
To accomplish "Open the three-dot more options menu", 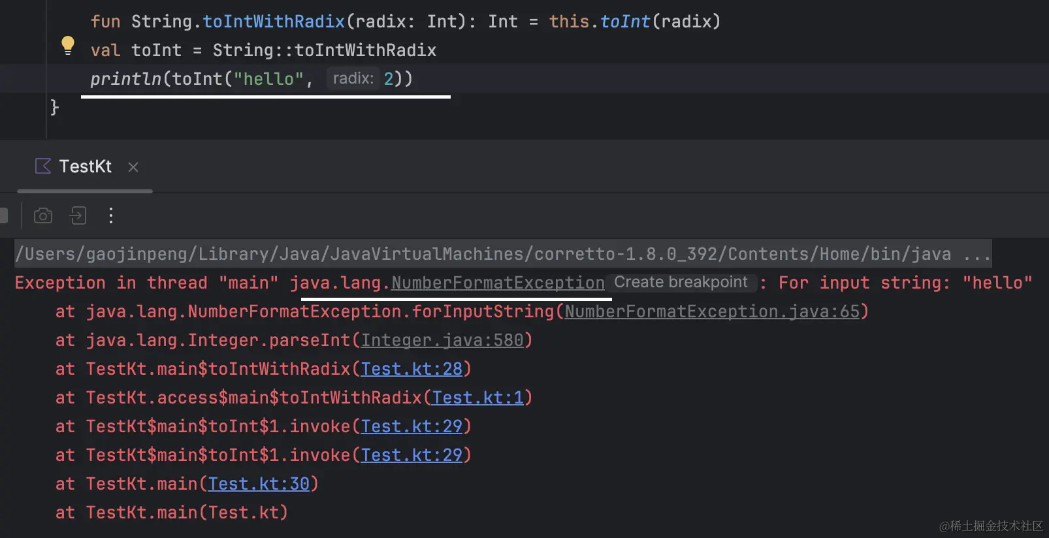I will tap(111, 215).
